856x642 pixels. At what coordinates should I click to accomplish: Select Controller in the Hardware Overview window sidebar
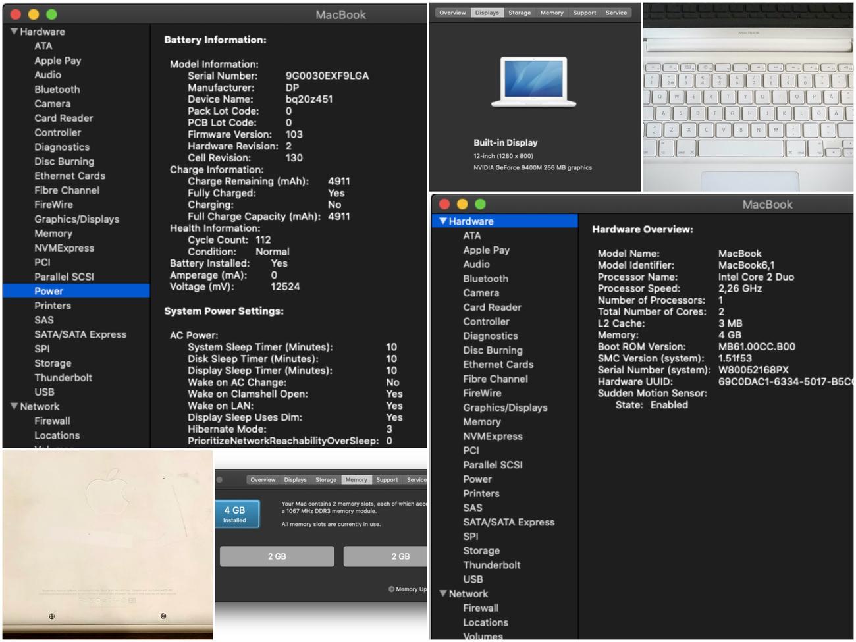pos(486,321)
